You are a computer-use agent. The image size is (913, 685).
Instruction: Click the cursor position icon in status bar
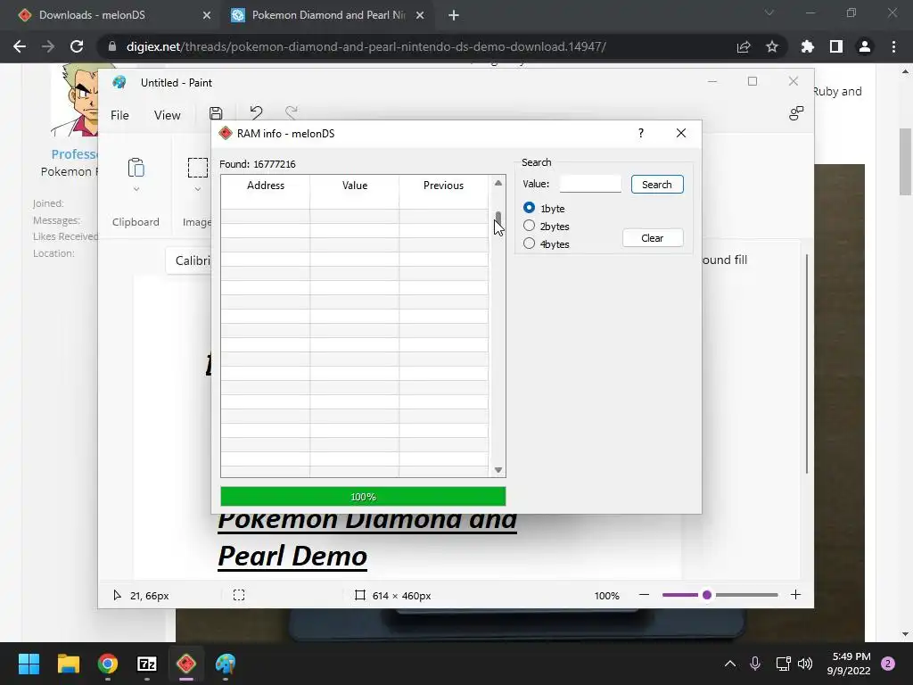click(x=117, y=595)
